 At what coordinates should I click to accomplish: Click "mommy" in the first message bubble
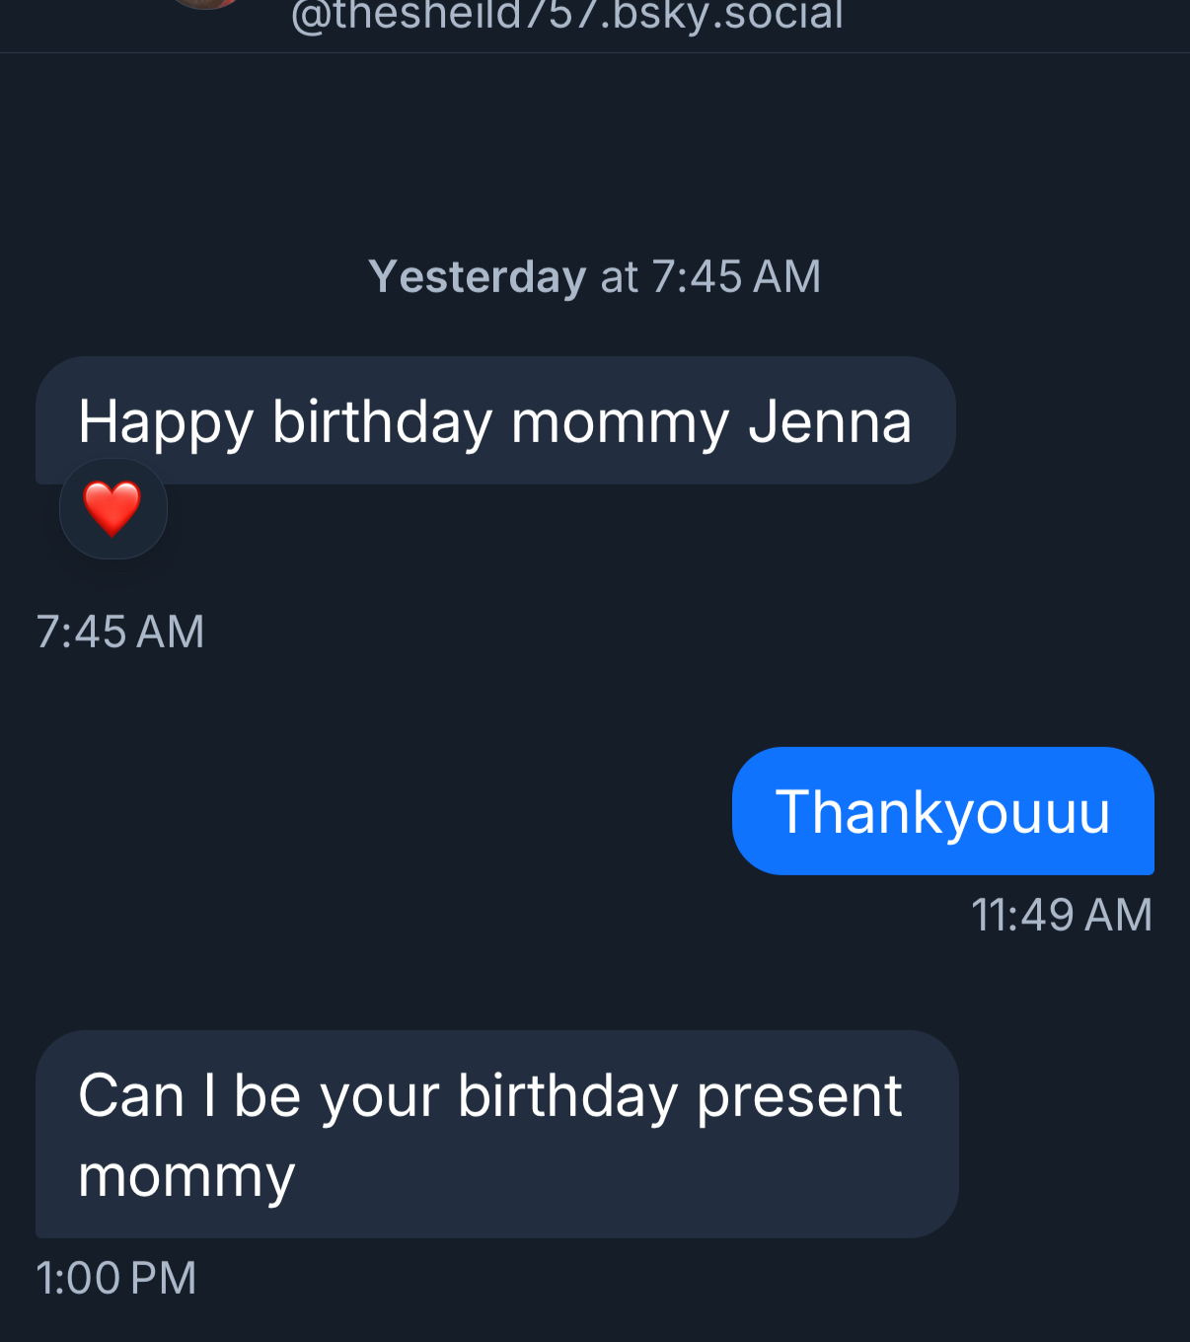[620, 421]
